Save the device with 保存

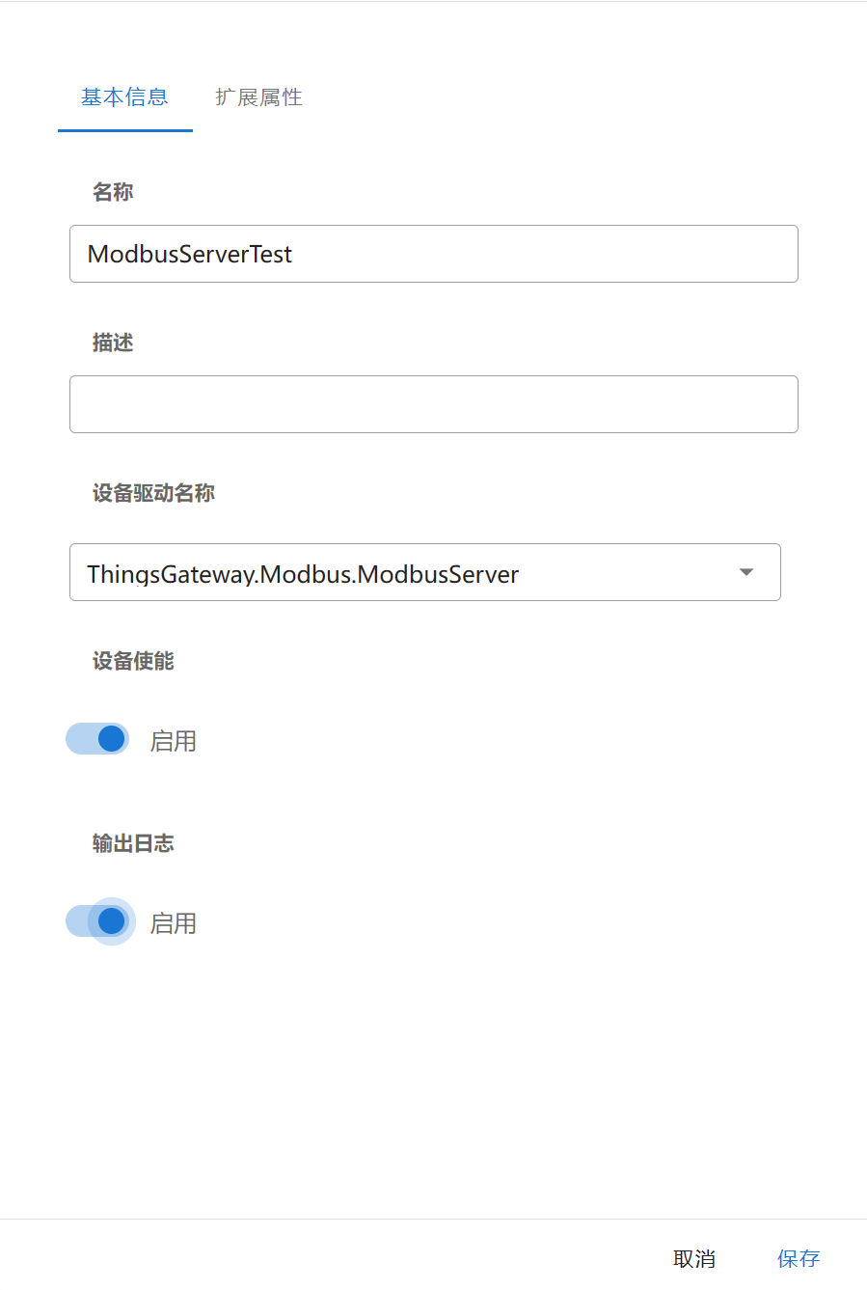(x=799, y=1258)
